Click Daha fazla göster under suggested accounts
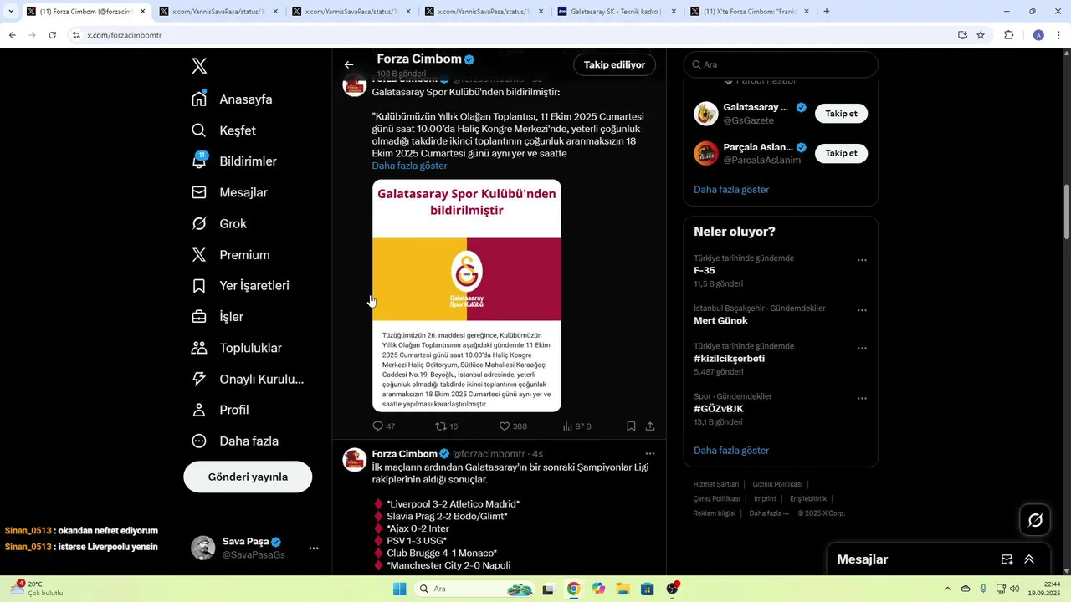 click(x=731, y=190)
